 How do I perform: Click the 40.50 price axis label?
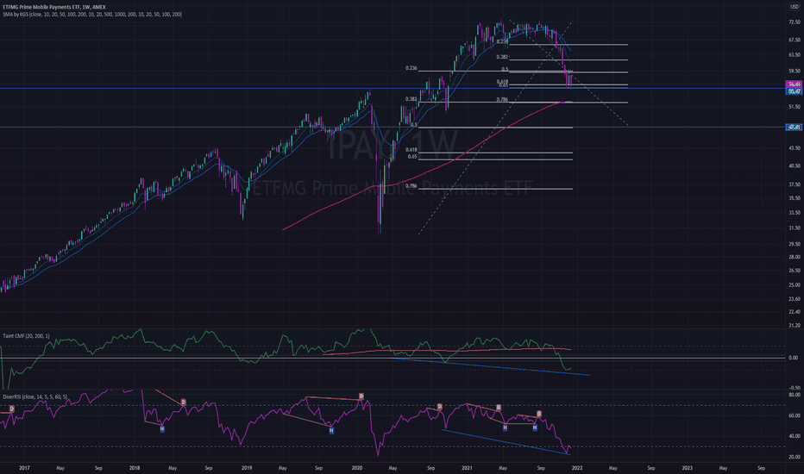(x=795, y=166)
